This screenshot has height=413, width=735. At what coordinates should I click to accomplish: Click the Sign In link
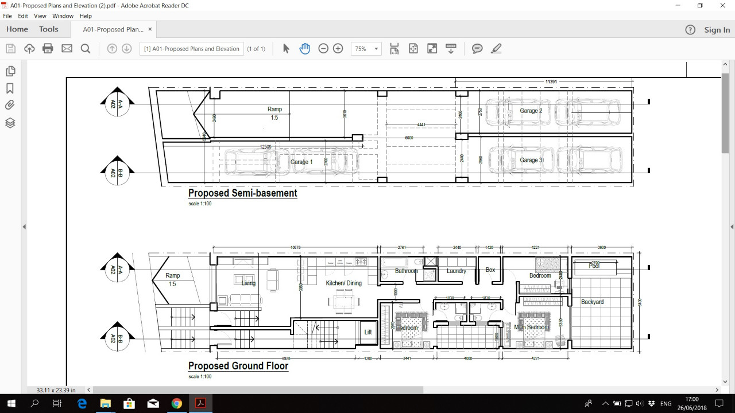(717, 30)
